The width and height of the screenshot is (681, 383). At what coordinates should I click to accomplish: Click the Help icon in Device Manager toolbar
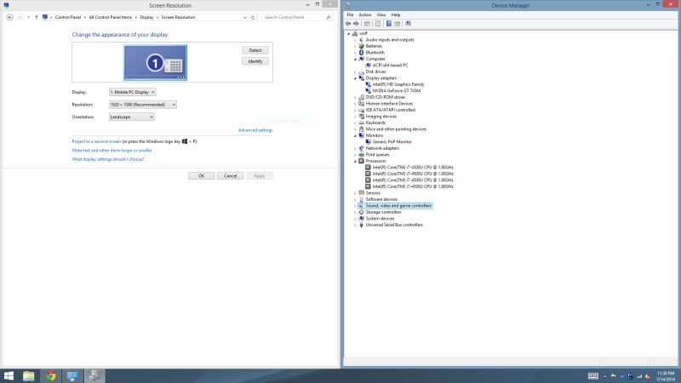pos(389,24)
